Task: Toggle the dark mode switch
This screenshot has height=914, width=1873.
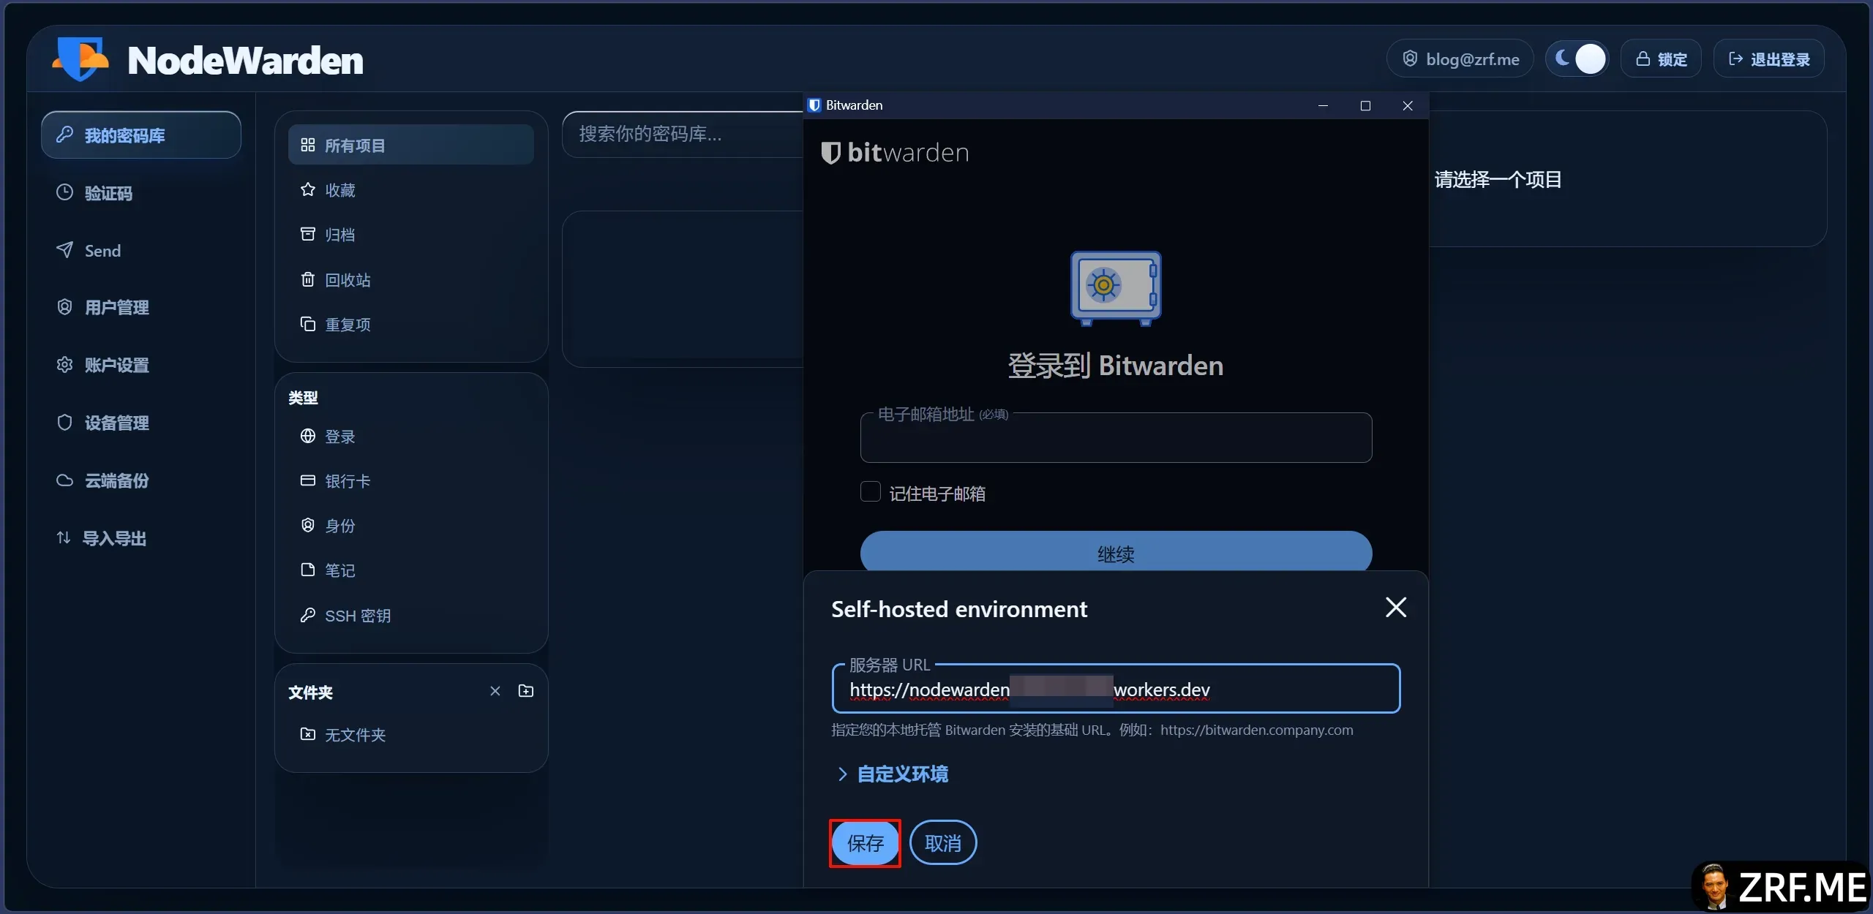Action: pyautogui.click(x=1577, y=58)
